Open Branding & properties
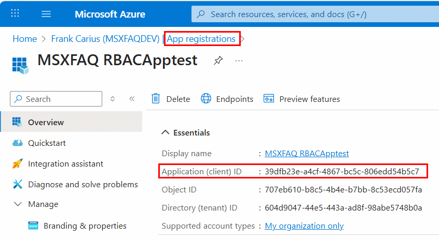Screen dimensions: 439x240 pos(85,226)
